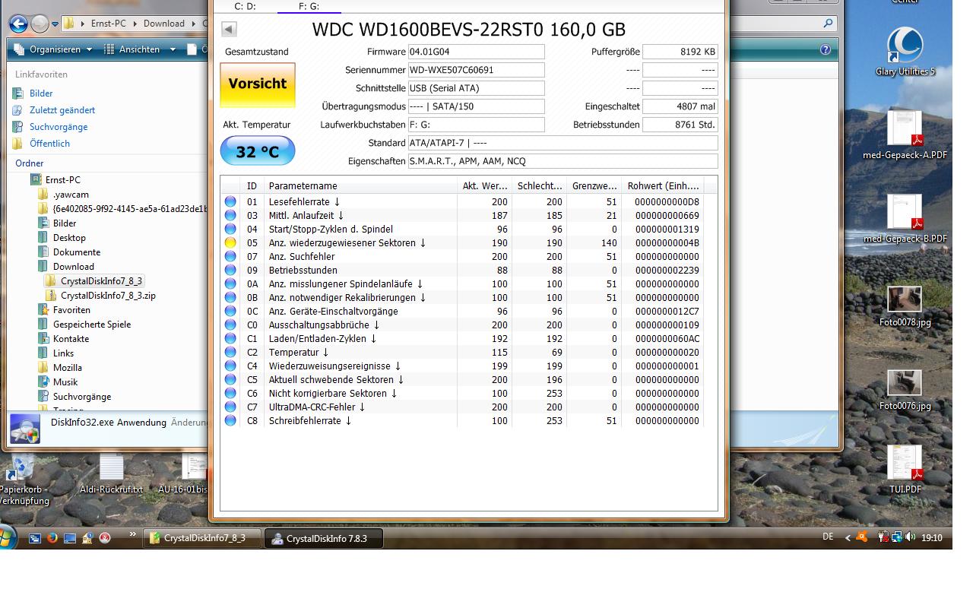Image resolution: width=973 pixels, height=608 pixels.
Task: Click the status circle for Betriebsstunden row
Action: point(230,271)
